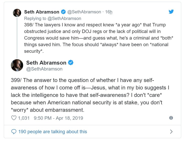
Task: Click the Twitter bird logo
Action: coord(171,12)
